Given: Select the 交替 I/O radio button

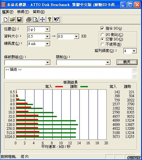Looking at the screenshot, I should click(102, 39).
